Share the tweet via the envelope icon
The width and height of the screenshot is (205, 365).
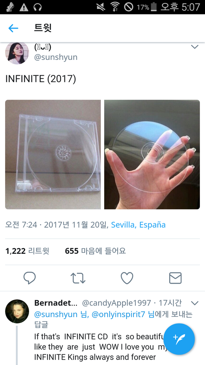175,278
